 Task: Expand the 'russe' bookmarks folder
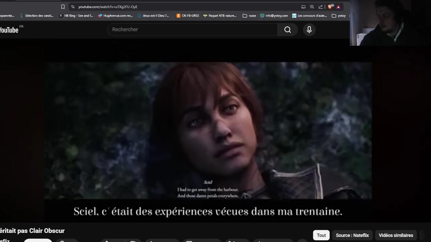click(x=249, y=15)
